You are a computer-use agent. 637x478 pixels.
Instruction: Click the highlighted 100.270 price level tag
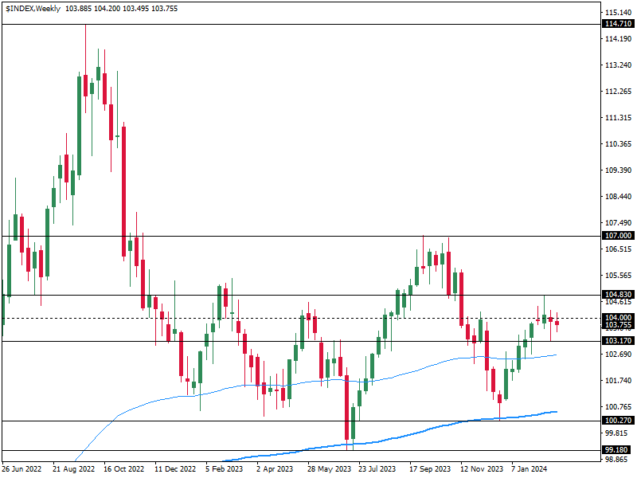coord(619,421)
